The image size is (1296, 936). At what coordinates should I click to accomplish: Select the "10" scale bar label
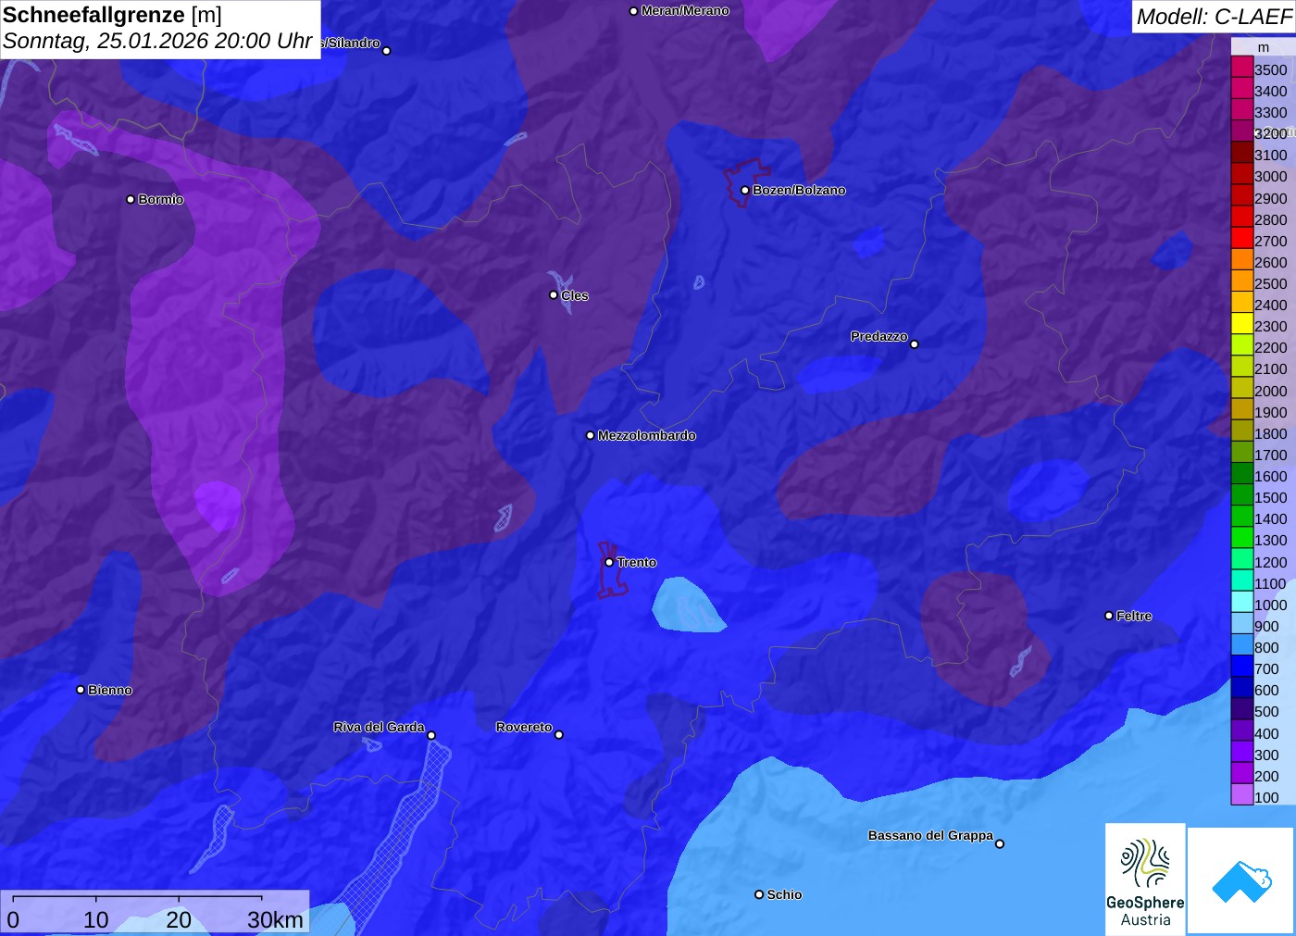[x=96, y=919]
